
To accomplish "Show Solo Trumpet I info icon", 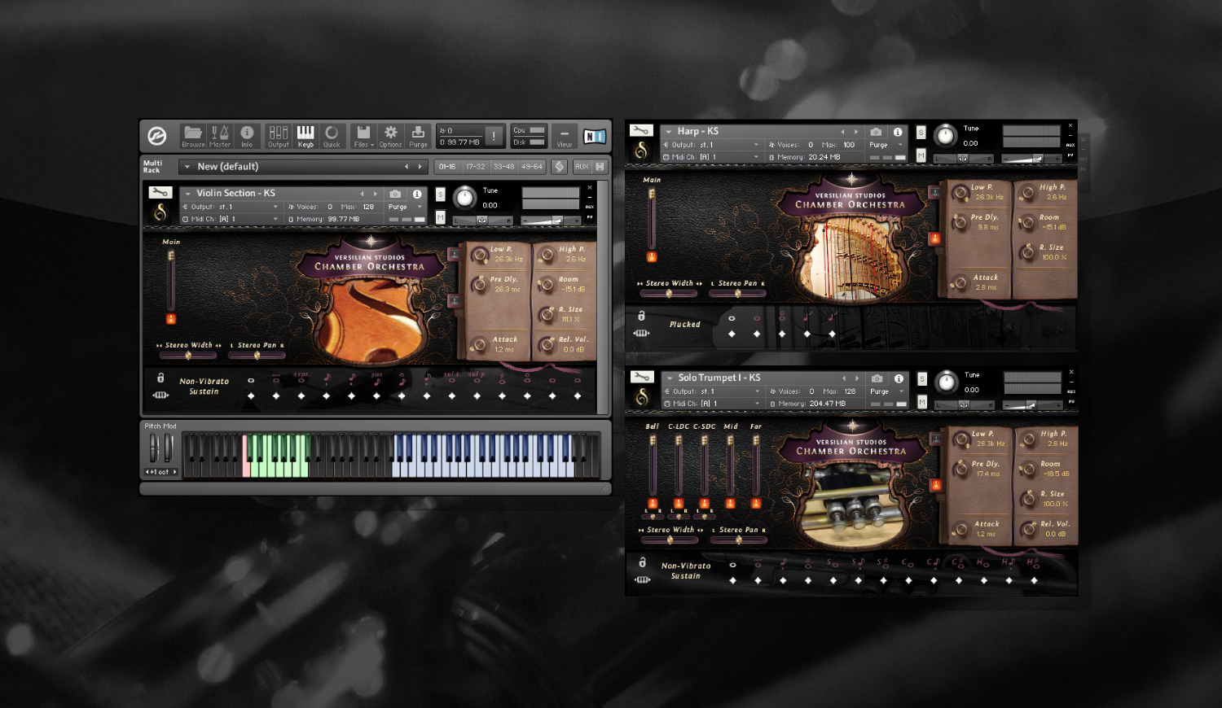I will point(899,378).
